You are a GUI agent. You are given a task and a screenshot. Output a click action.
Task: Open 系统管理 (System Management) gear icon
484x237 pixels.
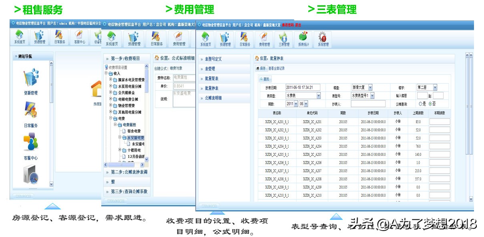pyautogui.click(x=323, y=38)
